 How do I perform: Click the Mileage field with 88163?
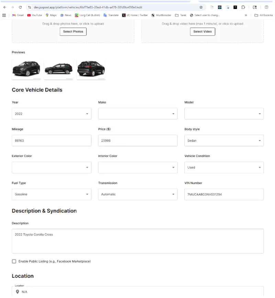(x=52, y=141)
